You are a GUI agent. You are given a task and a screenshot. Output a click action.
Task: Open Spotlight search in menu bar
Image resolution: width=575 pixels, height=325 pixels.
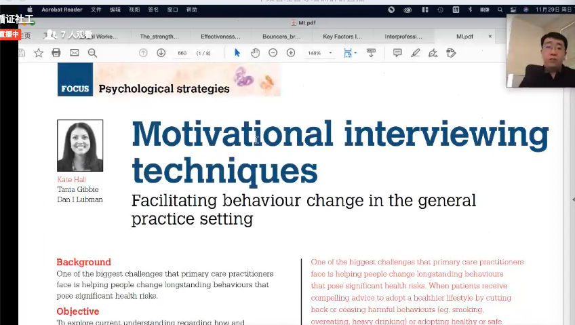click(500, 10)
